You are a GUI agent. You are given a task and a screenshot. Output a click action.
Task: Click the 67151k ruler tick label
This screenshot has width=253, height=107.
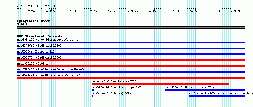[x=72, y=11]
